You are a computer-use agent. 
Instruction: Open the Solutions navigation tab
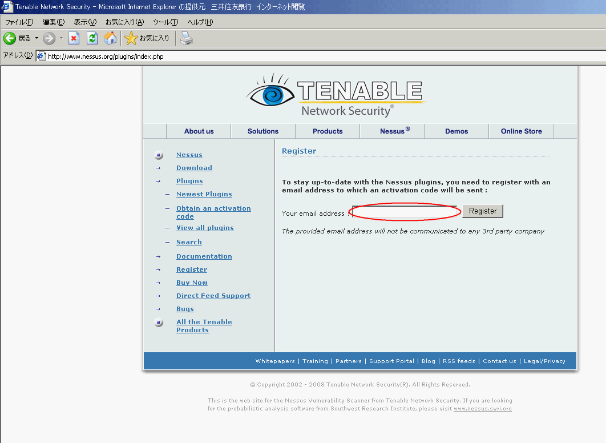[x=263, y=131]
